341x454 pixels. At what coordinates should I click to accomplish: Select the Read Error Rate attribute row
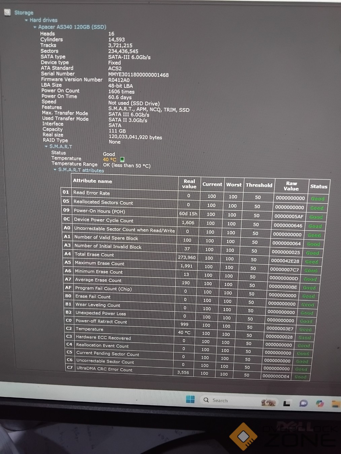[x=92, y=193]
